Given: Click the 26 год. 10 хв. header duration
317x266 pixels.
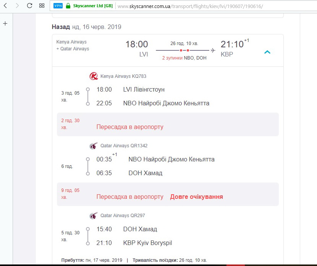Looking at the screenshot, I should click(x=184, y=44).
